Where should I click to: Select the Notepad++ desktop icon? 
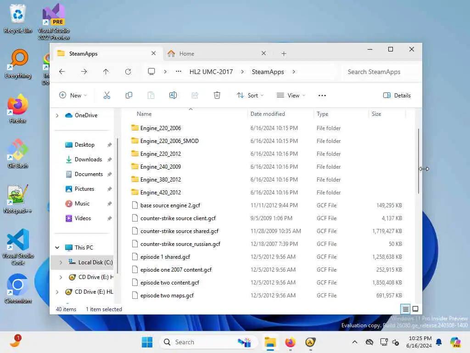[x=18, y=199]
